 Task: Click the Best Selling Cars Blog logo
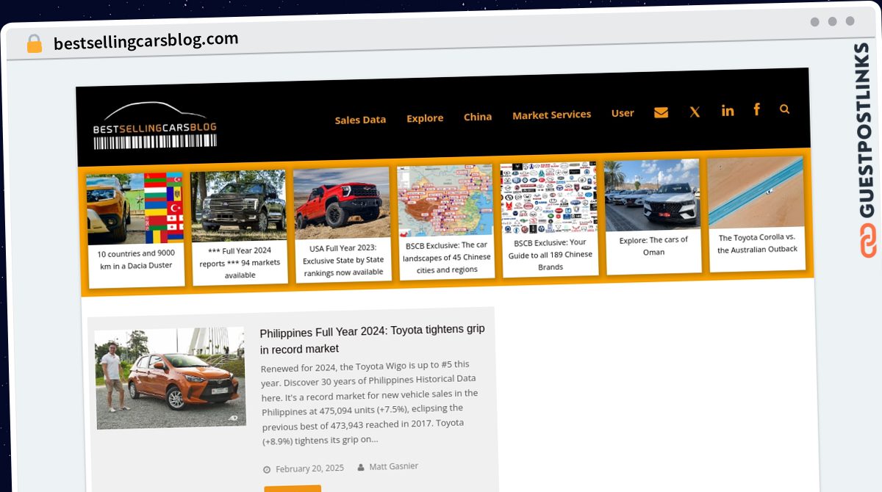point(155,126)
